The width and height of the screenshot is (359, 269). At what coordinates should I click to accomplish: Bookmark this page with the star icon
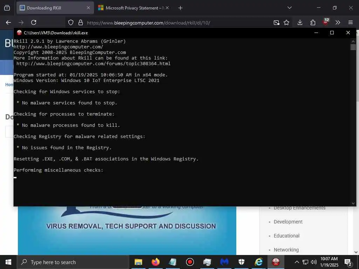pyautogui.click(x=286, y=22)
